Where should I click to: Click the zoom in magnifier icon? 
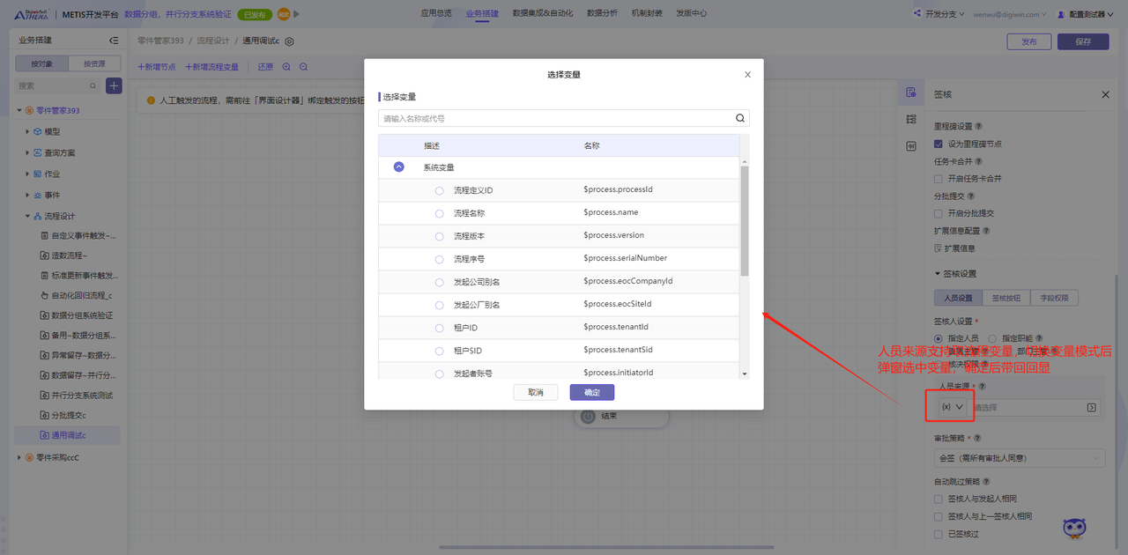point(286,67)
